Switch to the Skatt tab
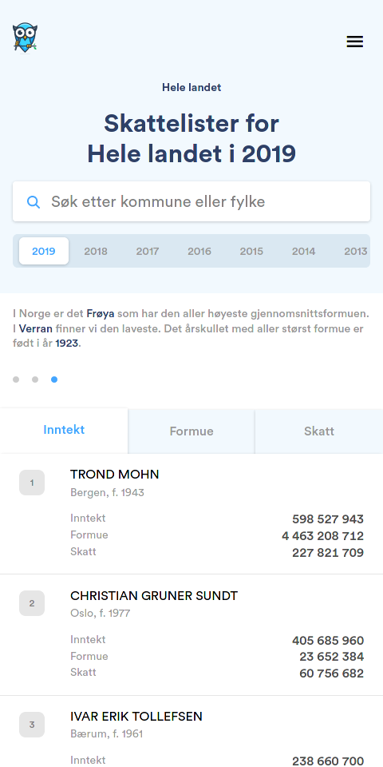Screen dimensions: 383x767 click(x=319, y=431)
